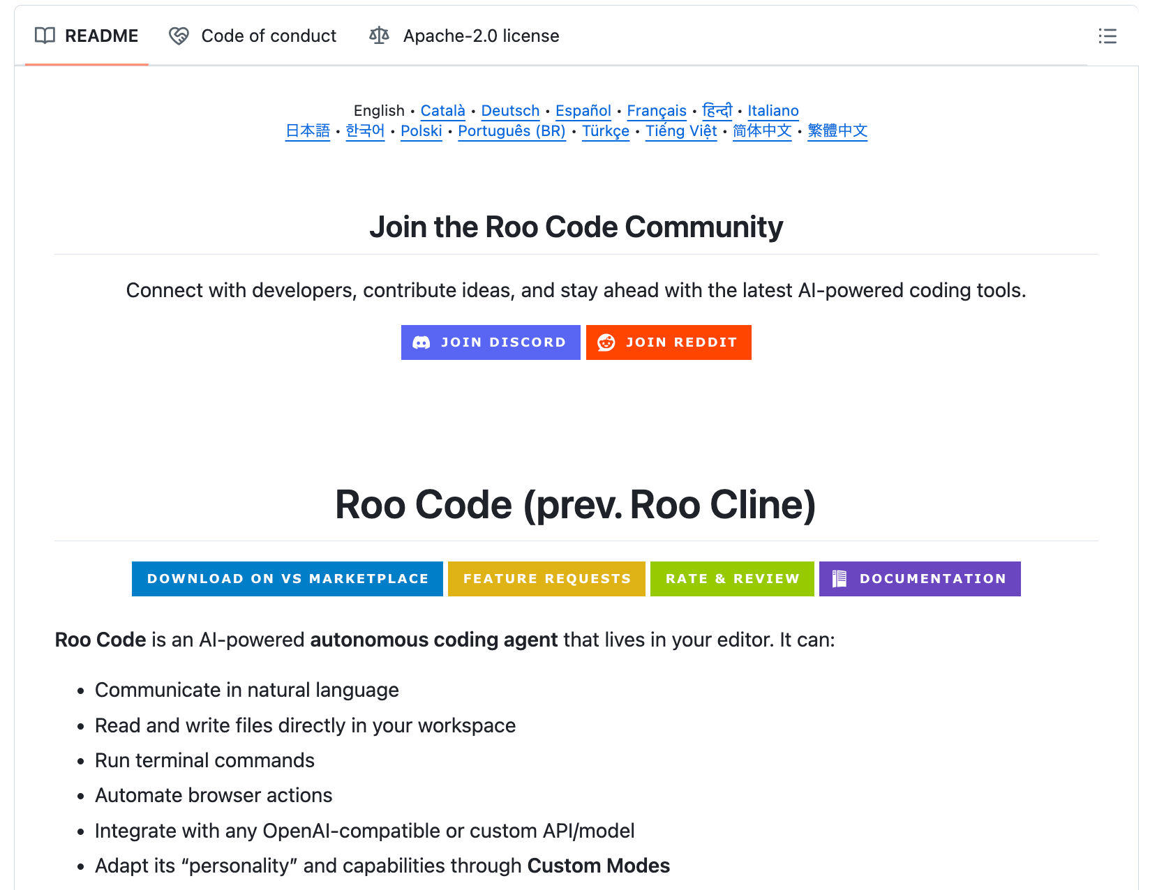1164x890 pixels.
Task: Click the README book icon
Action: tap(45, 36)
